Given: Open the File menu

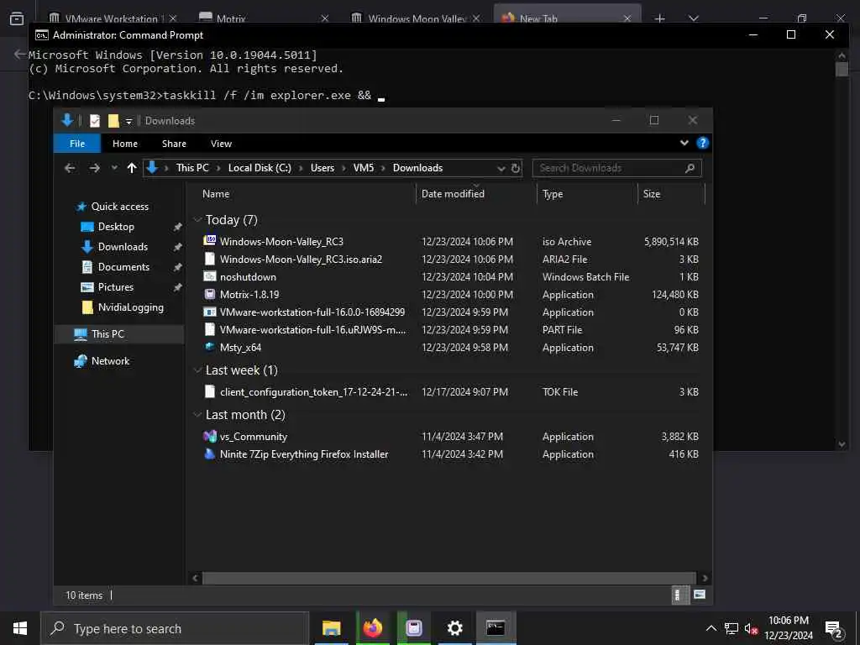Looking at the screenshot, I should [77, 144].
